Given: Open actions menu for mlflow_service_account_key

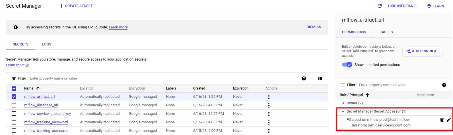Looking at the screenshot, I should [269, 114].
